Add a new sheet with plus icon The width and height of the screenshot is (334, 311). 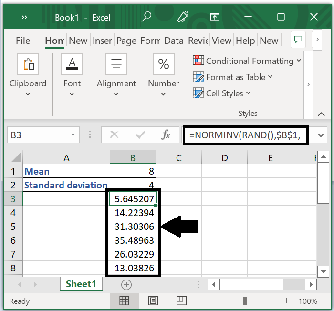pos(126,284)
